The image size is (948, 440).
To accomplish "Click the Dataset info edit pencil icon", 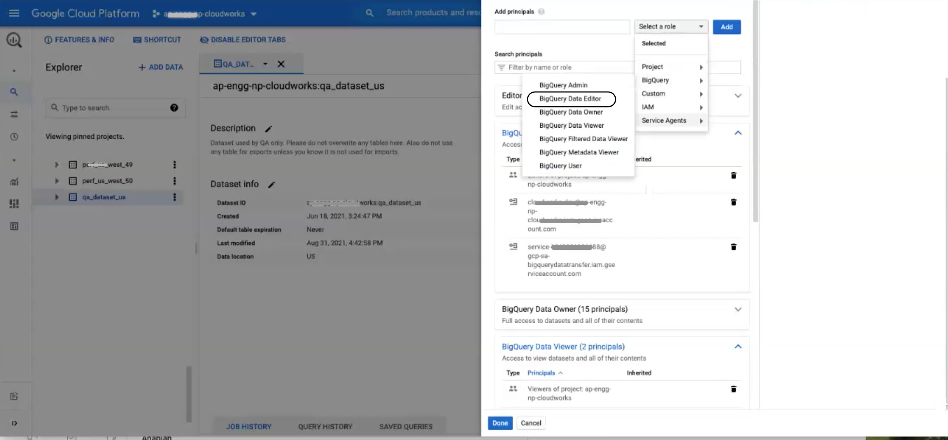I will (x=271, y=184).
